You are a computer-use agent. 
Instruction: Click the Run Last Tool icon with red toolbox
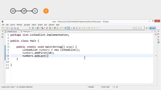click(x=42, y=28)
